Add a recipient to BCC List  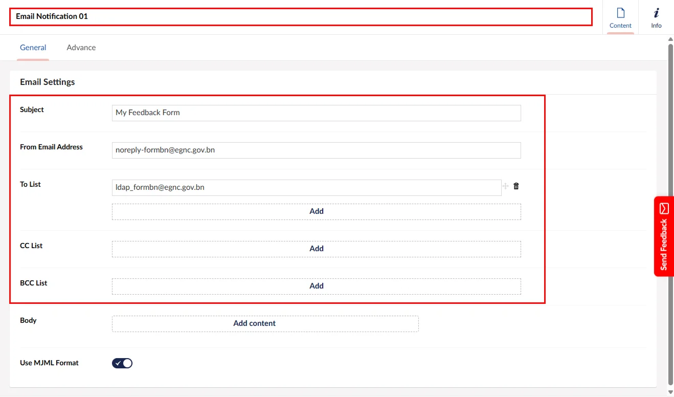click(316, 286)
